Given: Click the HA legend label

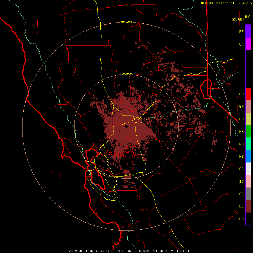Looking at the screenshot, I should coord(241,94).
